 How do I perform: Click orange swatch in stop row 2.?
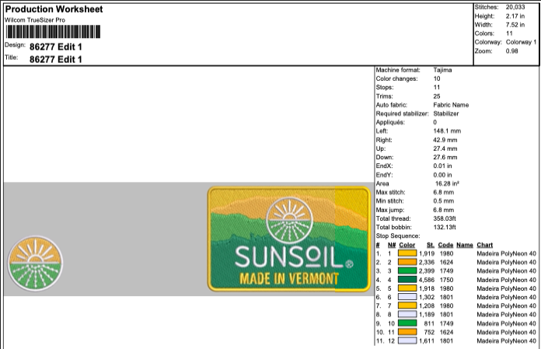click(407, 262)
